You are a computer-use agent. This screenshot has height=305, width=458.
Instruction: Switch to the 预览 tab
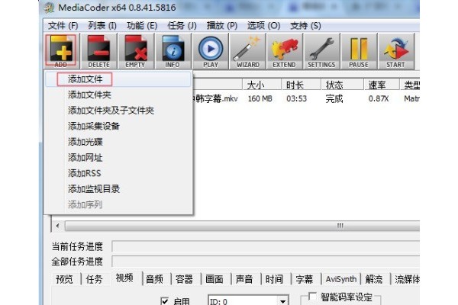tap(65, 279)
